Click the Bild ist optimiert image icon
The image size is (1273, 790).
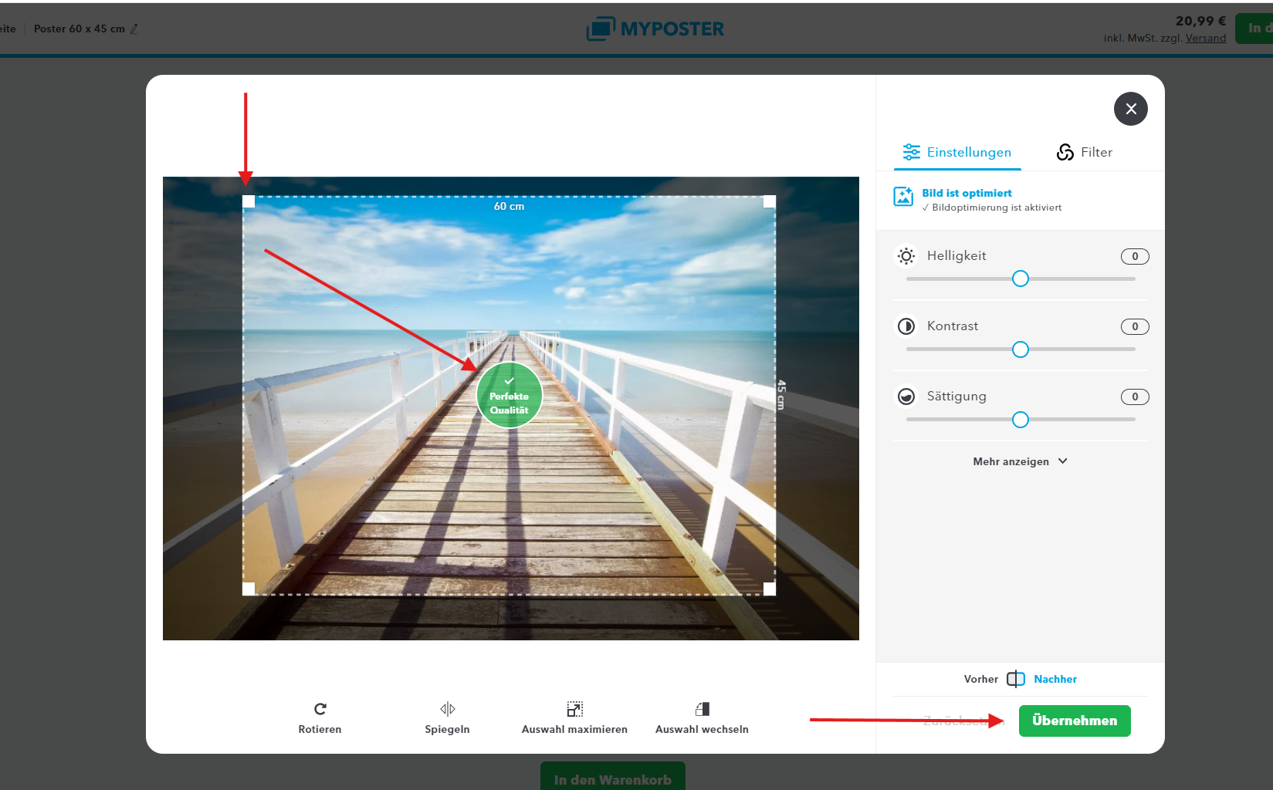pyautogui.click(x=903, y=196)
